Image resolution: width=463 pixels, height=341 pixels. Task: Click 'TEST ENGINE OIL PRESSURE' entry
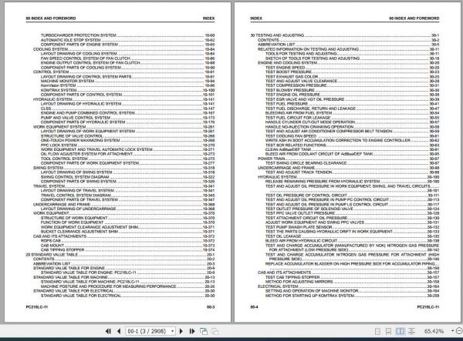292,95
